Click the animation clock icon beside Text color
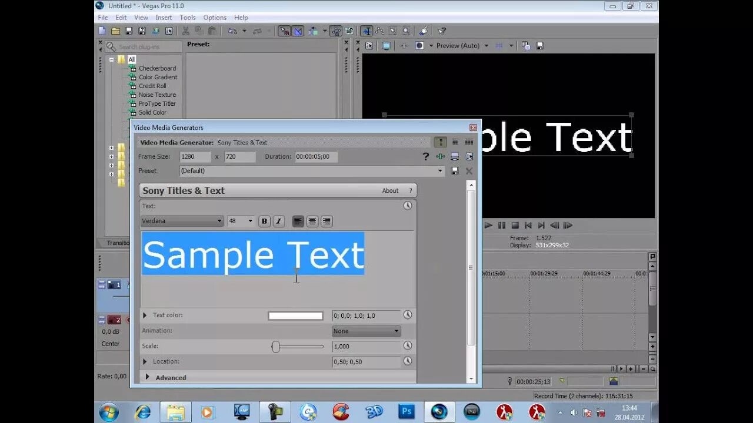 tap(408, 315)
